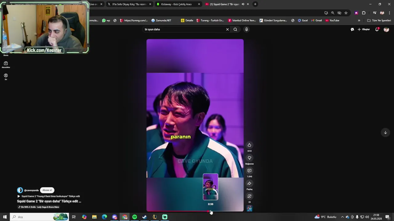Close the 'X'te Sefa Okyay Kılıç' tab
The width and height of the screenshot is (394, 221).
[x=150, y=4]
